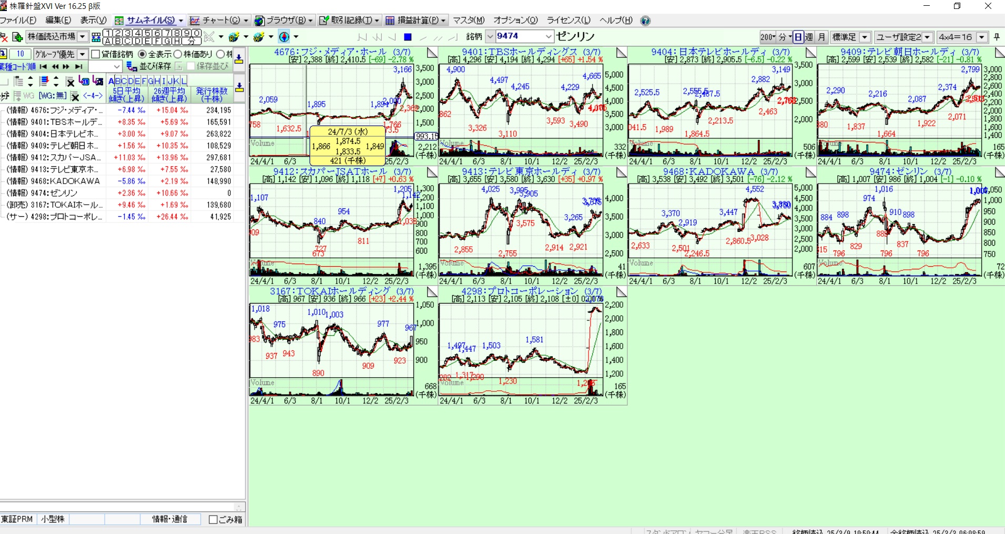Open the 表示(V) menu
The image size is (1005, 534).
coord(94,21)
